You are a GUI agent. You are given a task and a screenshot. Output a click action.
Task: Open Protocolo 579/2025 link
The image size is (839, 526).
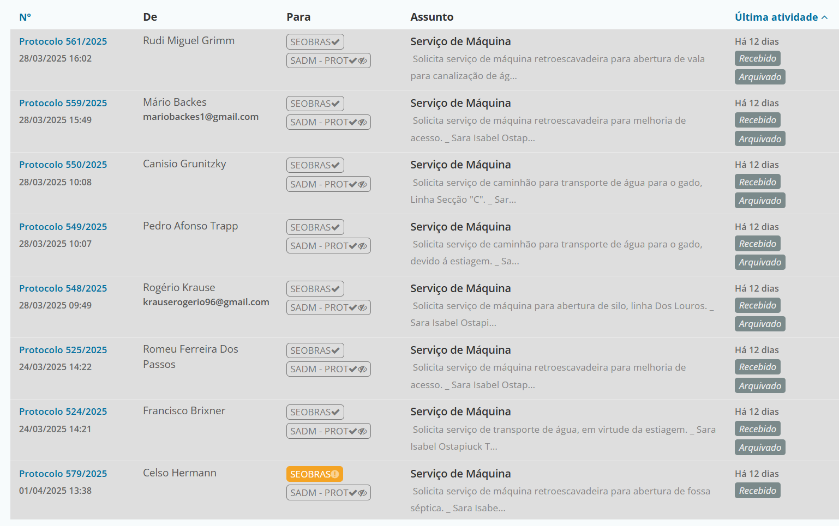click(x=63, y=474)
